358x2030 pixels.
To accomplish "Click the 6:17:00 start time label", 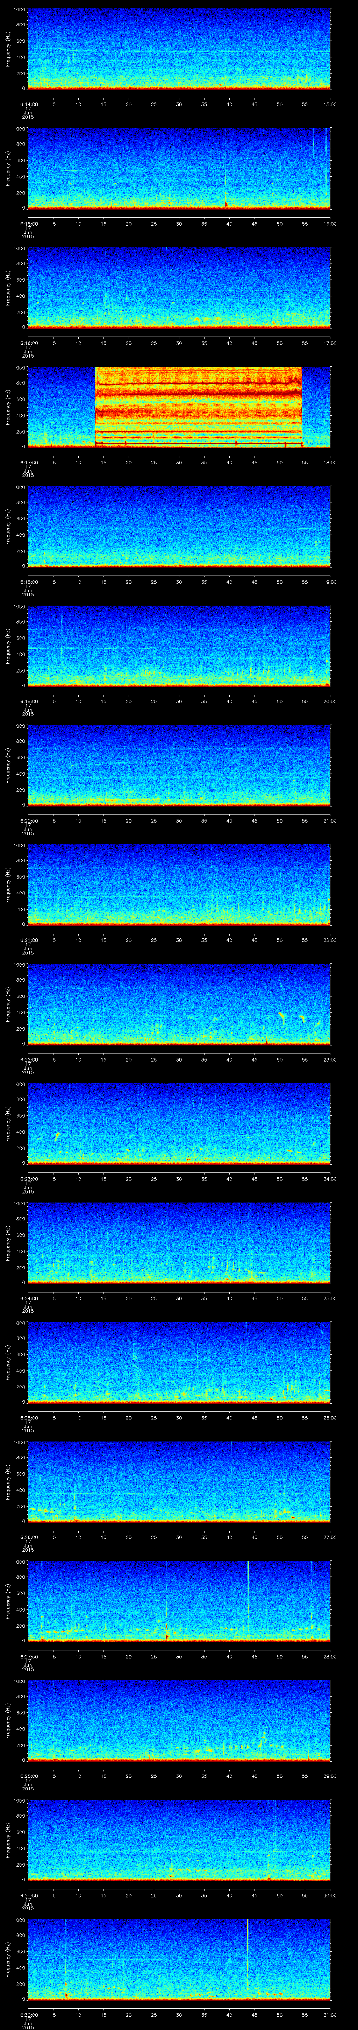I will pos(28,463).
